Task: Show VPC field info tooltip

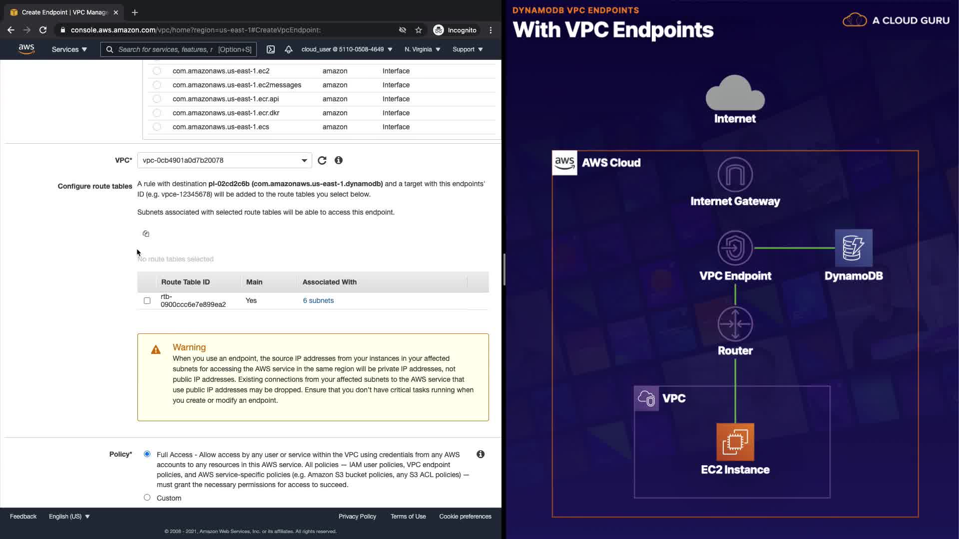Action: [x=339, y=160]
